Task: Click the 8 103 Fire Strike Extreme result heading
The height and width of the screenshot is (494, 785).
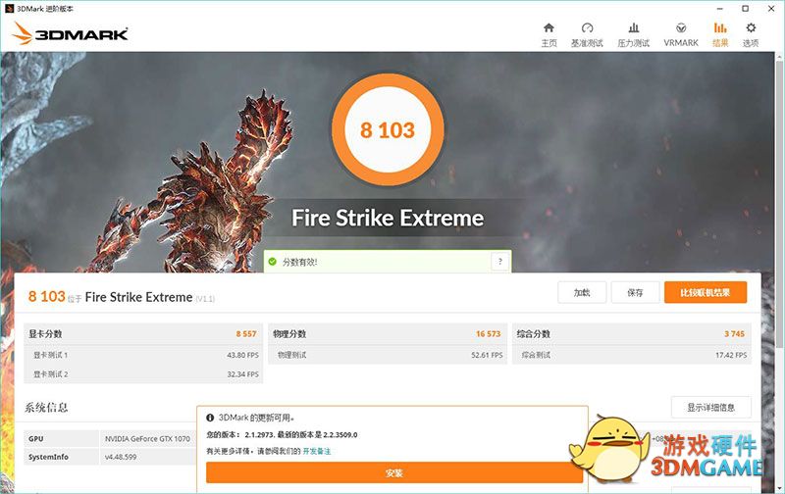Action: (122, 297)
